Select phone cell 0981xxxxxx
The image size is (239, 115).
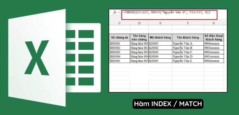tap(214, 57)
